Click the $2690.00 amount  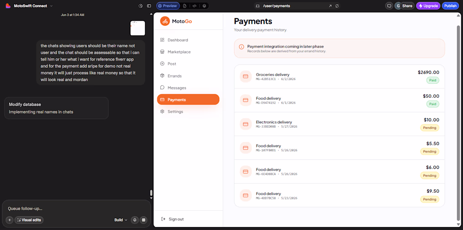point(428,72)
